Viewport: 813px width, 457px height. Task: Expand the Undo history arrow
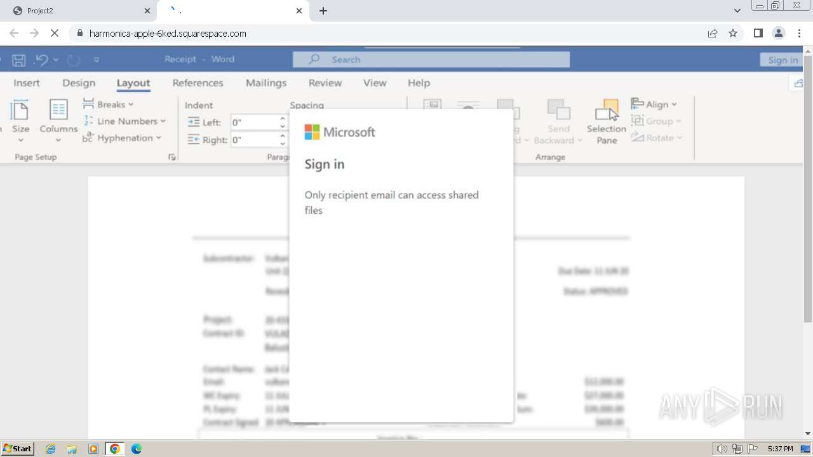click(x=56, y=60)
